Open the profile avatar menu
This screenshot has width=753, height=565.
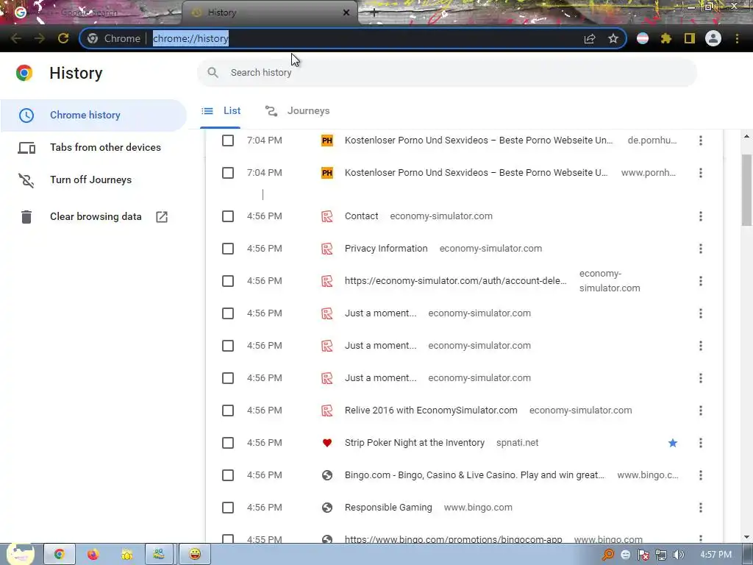[713, 38]
